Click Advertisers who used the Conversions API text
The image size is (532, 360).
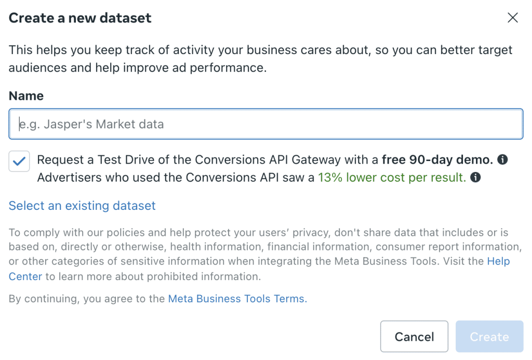click(x=176, y=178)
